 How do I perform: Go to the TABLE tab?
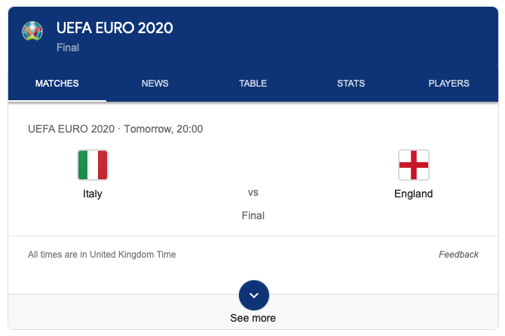click(x=253, y=84)
